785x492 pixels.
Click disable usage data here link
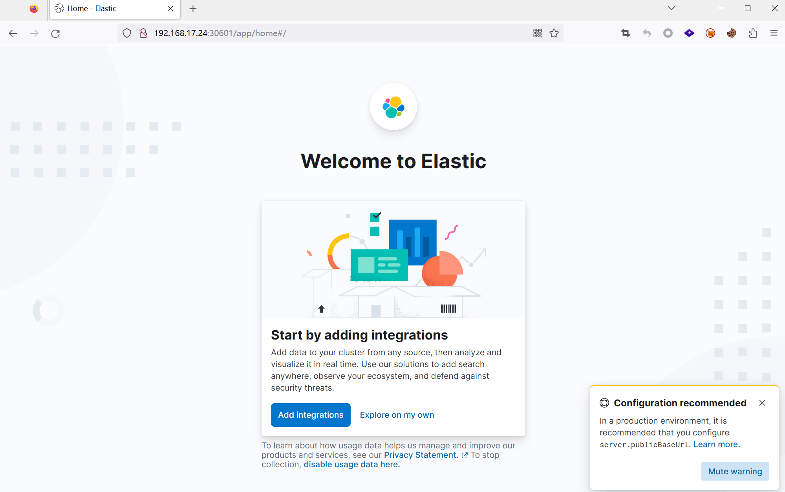[351, 464]
